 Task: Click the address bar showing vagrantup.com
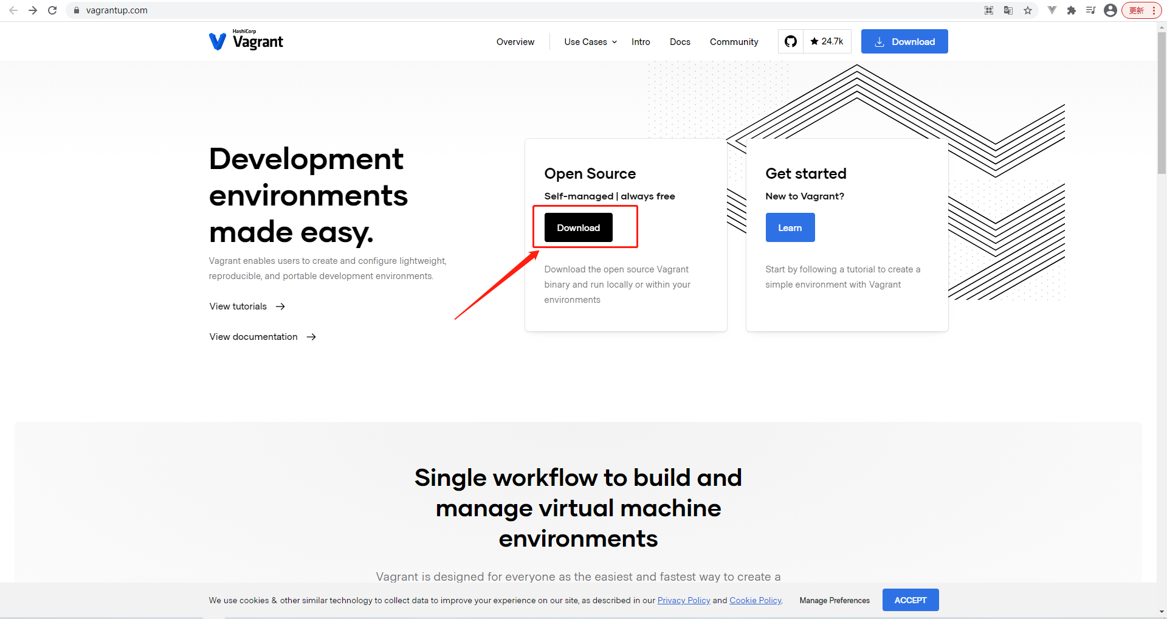coord(523,10)
